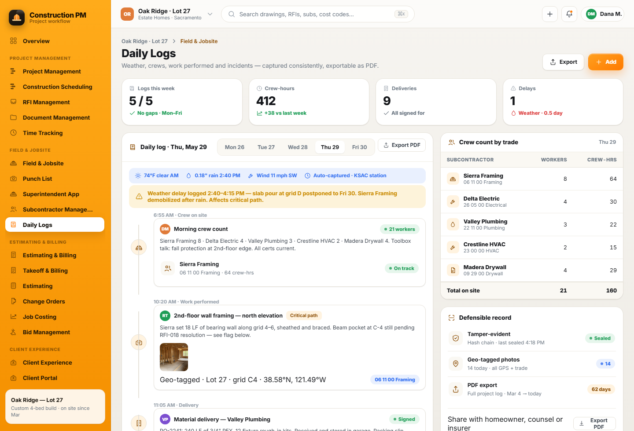Screen dimensions: 634x431
Task: Select the Mon 26 day tab
Action: click(235, 147)
